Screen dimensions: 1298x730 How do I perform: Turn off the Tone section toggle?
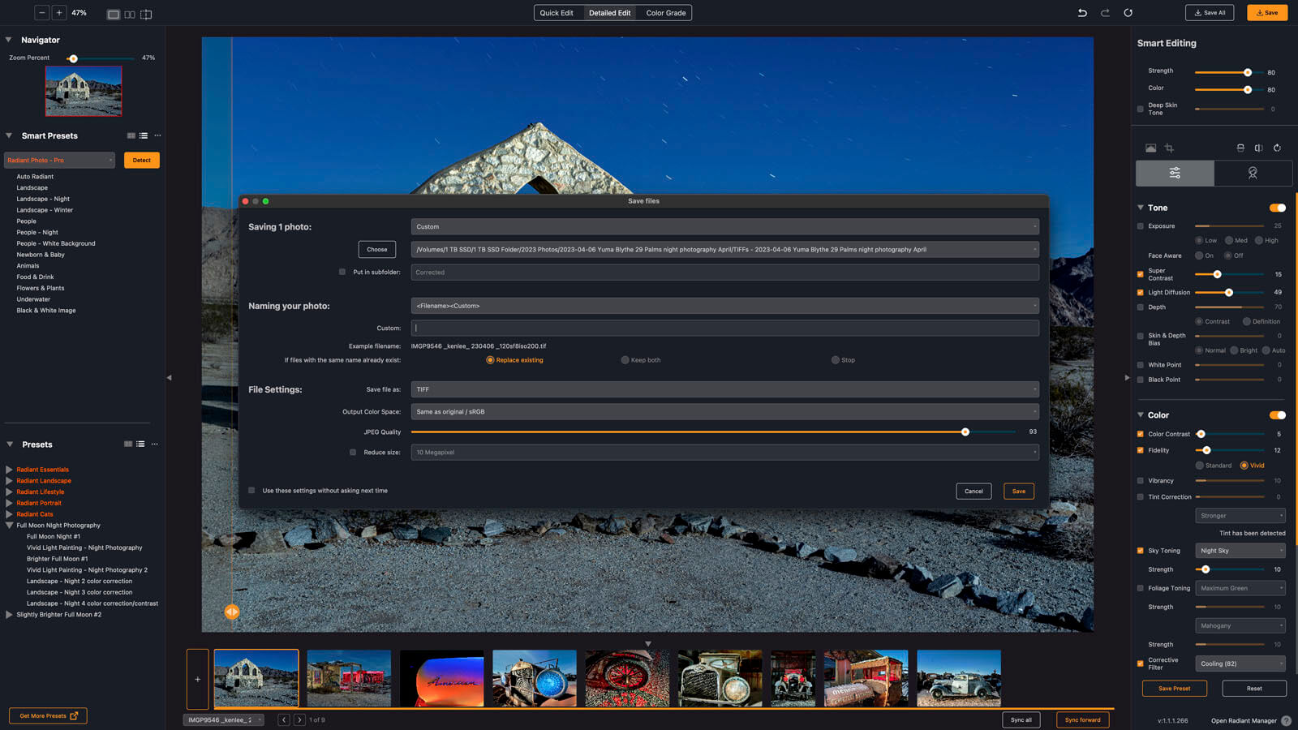1277,208
